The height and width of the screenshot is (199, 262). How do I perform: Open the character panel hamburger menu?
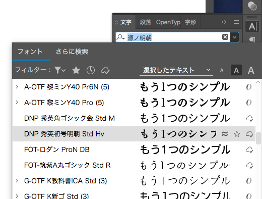tap(236, 22)
